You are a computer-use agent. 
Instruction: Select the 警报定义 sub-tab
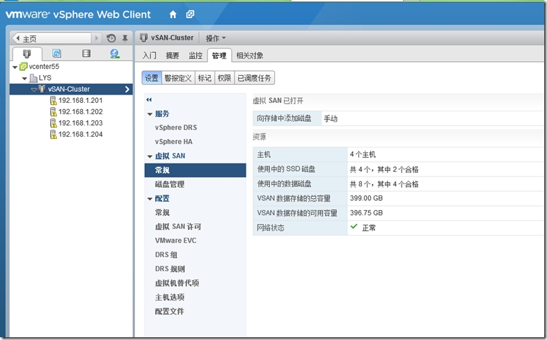178,78
